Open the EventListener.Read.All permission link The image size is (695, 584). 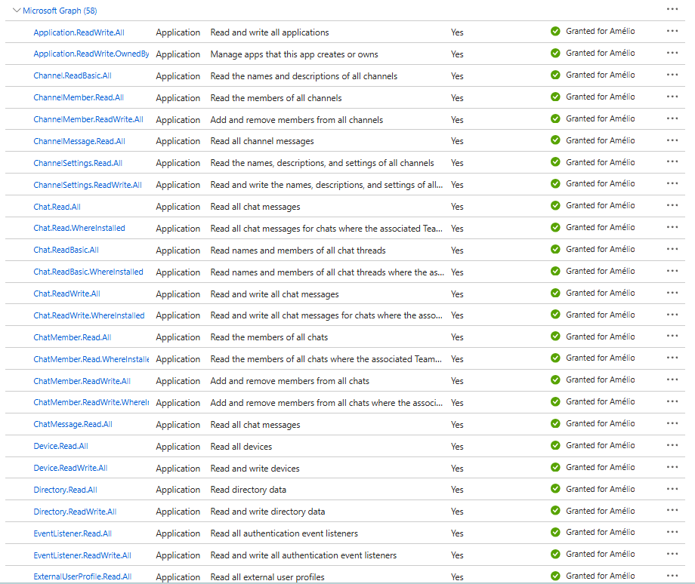point(73,533)
